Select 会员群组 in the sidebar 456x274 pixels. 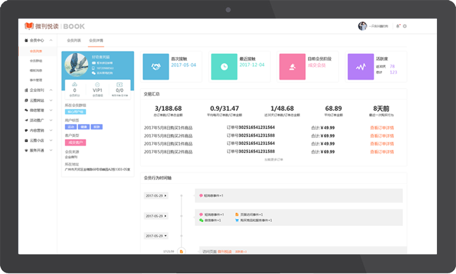(x=36, y=61)
